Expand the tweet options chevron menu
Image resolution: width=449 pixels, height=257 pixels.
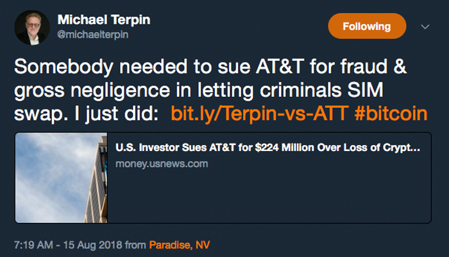click(x=424, y=27)
